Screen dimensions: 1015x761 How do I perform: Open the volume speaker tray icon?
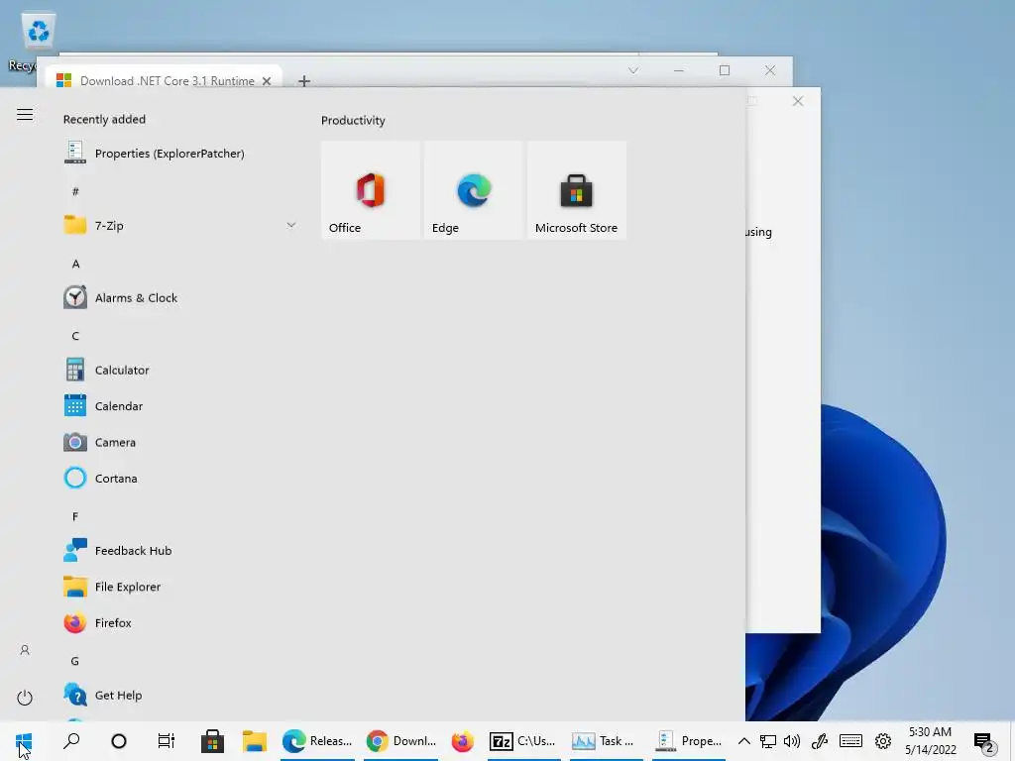click(792, 741)
